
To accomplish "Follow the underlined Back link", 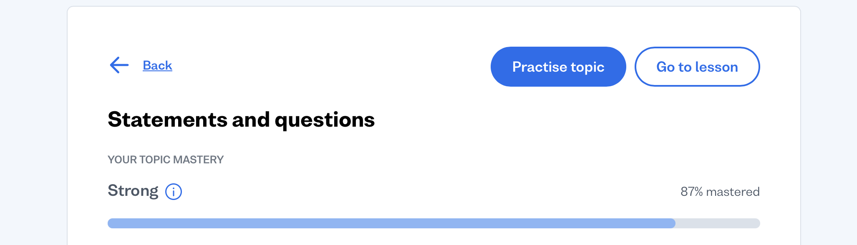I will coord(157,65).
